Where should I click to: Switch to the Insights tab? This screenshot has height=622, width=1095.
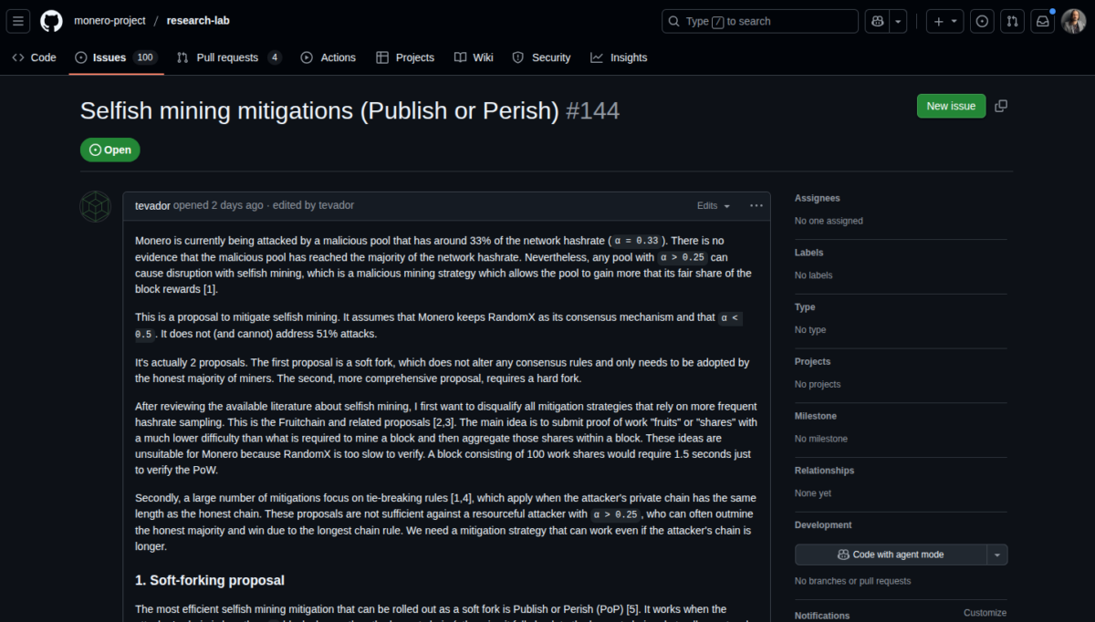619,57
